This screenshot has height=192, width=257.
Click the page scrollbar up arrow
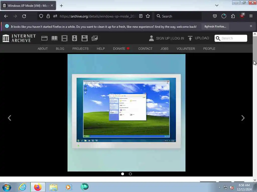(x=255, y=34)
